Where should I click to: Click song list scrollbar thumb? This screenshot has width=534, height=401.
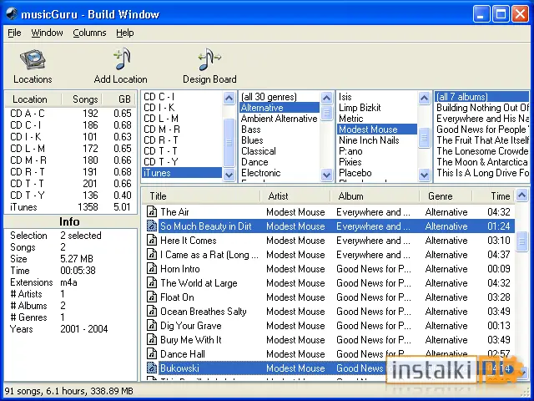tap(521, 241)
